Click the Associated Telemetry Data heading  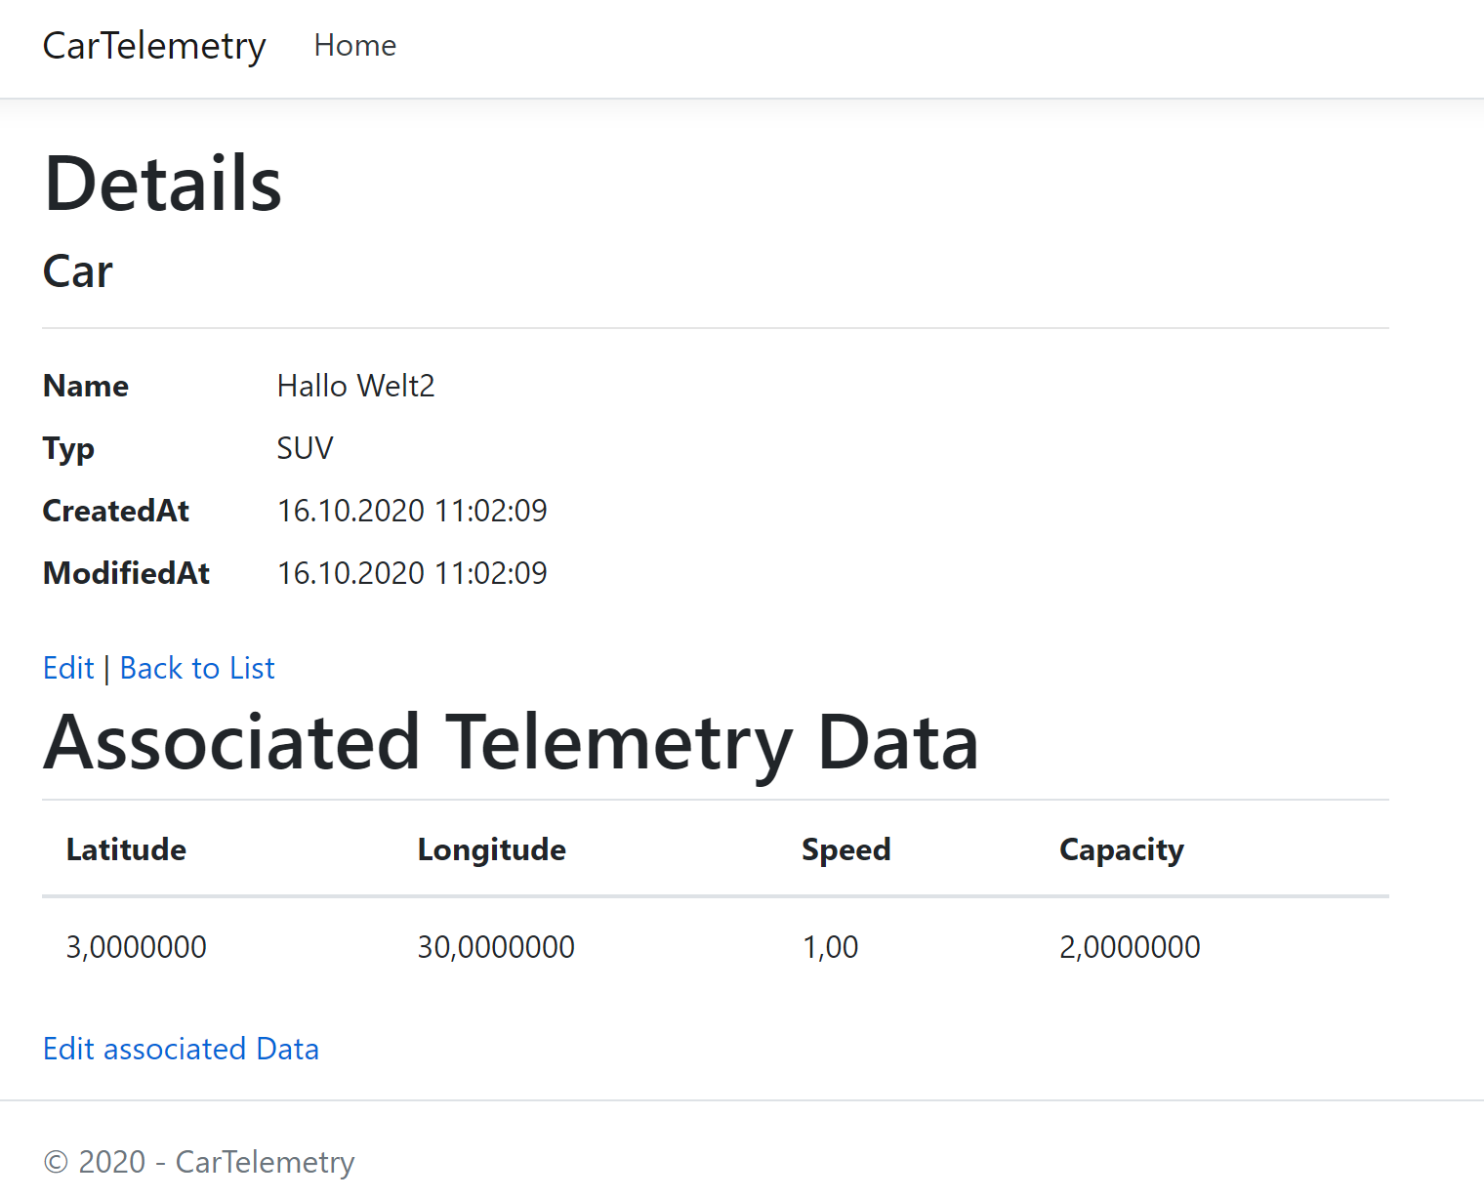[511, 742]
